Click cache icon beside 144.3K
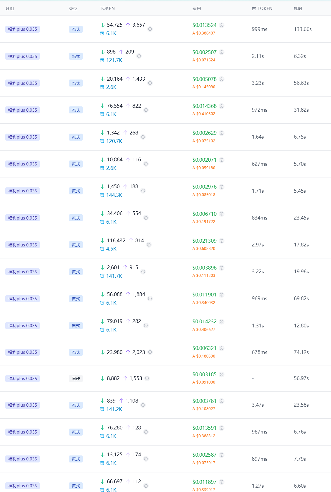Screen dimensions: 331x492 102,195
